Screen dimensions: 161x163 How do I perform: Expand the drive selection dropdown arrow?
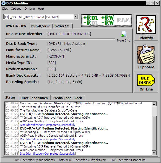(x=76, y=17)
